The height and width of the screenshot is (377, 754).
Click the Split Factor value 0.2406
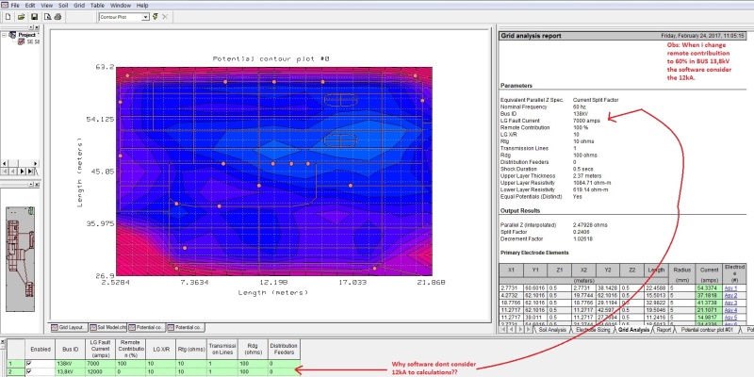point(582,232)
